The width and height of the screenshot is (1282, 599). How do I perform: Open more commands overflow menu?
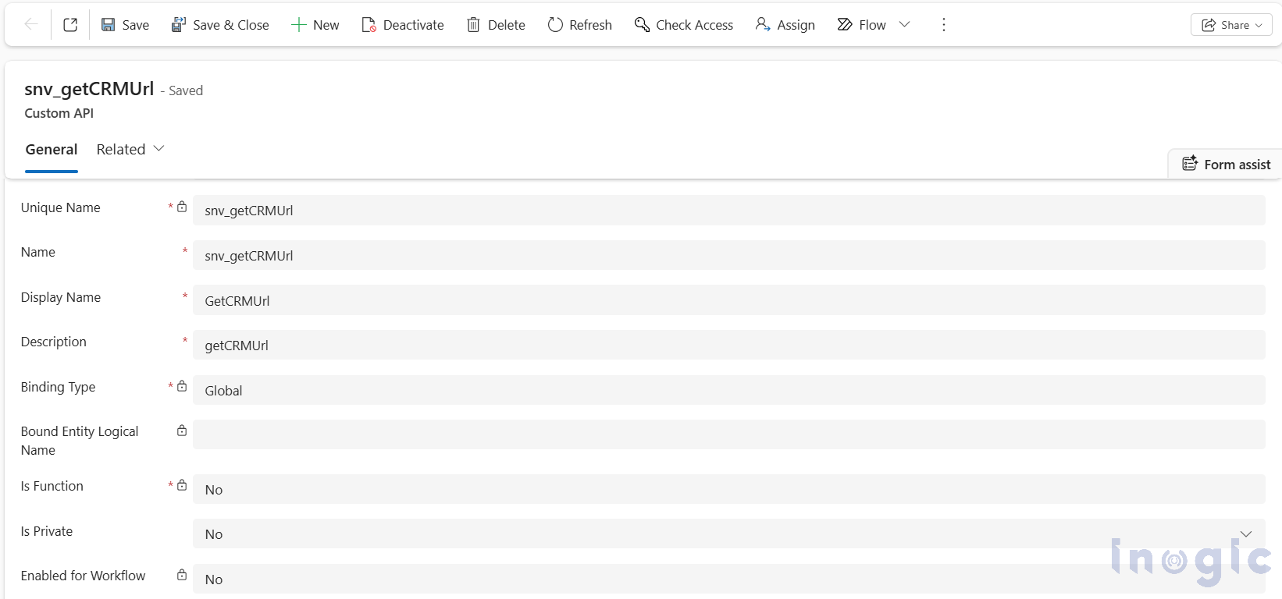[x=944, y=25]
